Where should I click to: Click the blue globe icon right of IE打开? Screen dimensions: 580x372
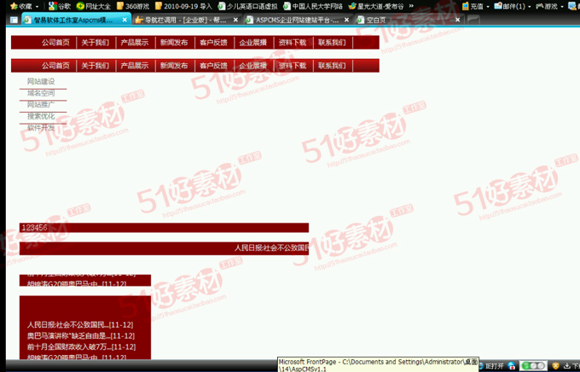coord(512,366)
